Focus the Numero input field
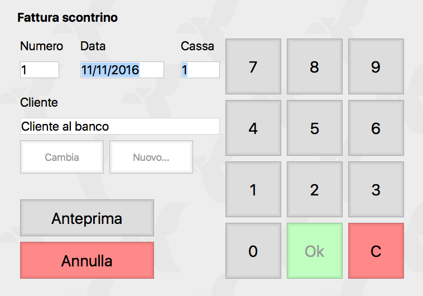 (39, 70)
